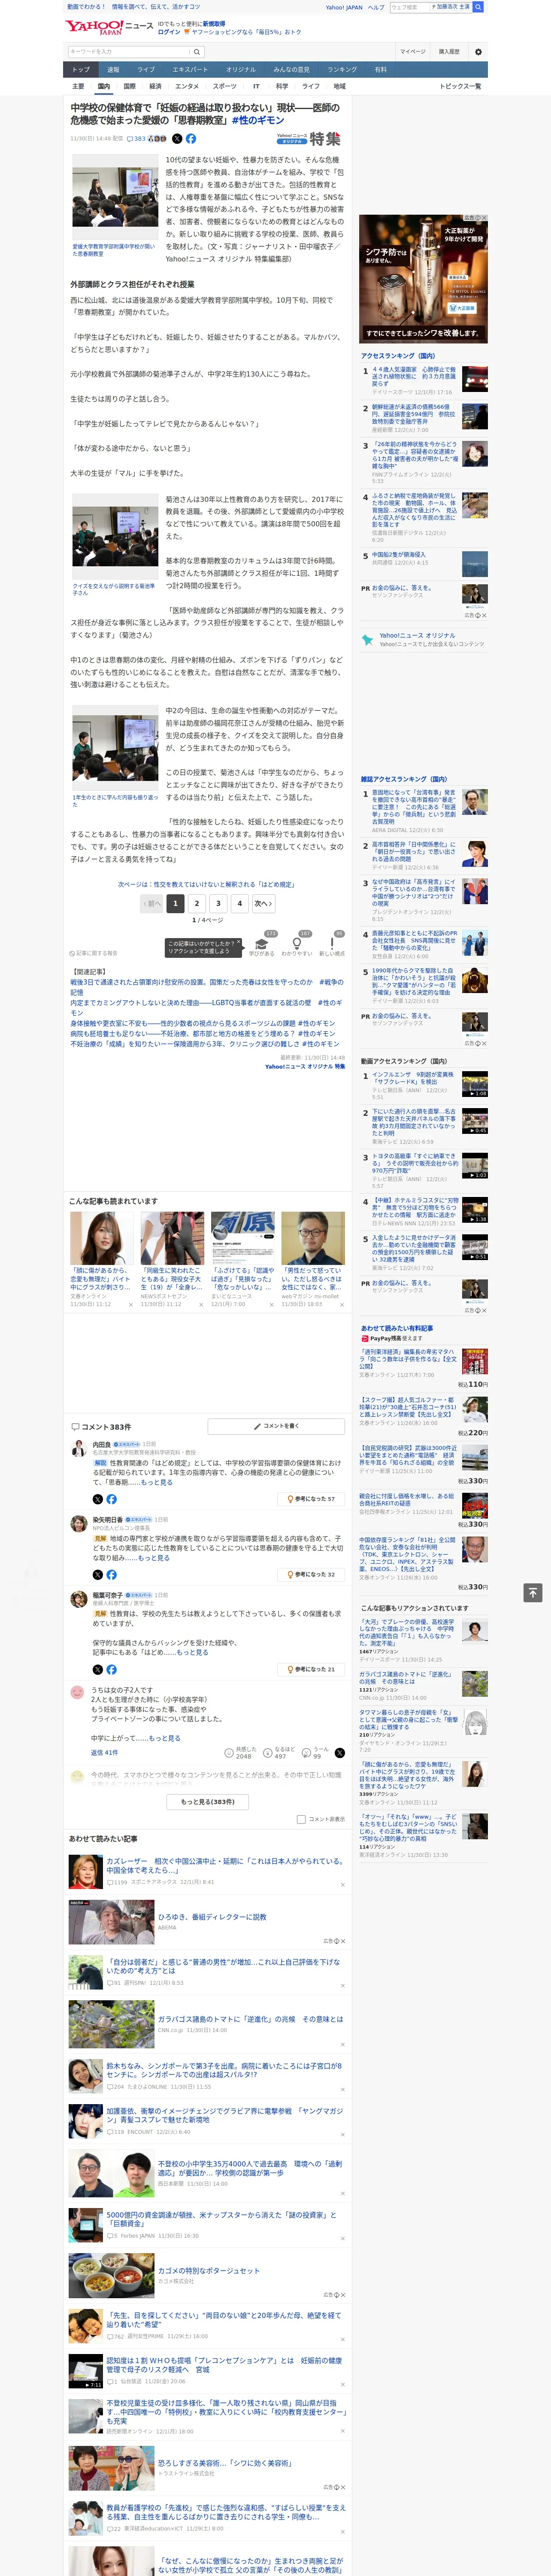Open the lead classroom photo thumbnail
Screen dimensions: 551x2576
click(x=115, y=197)
